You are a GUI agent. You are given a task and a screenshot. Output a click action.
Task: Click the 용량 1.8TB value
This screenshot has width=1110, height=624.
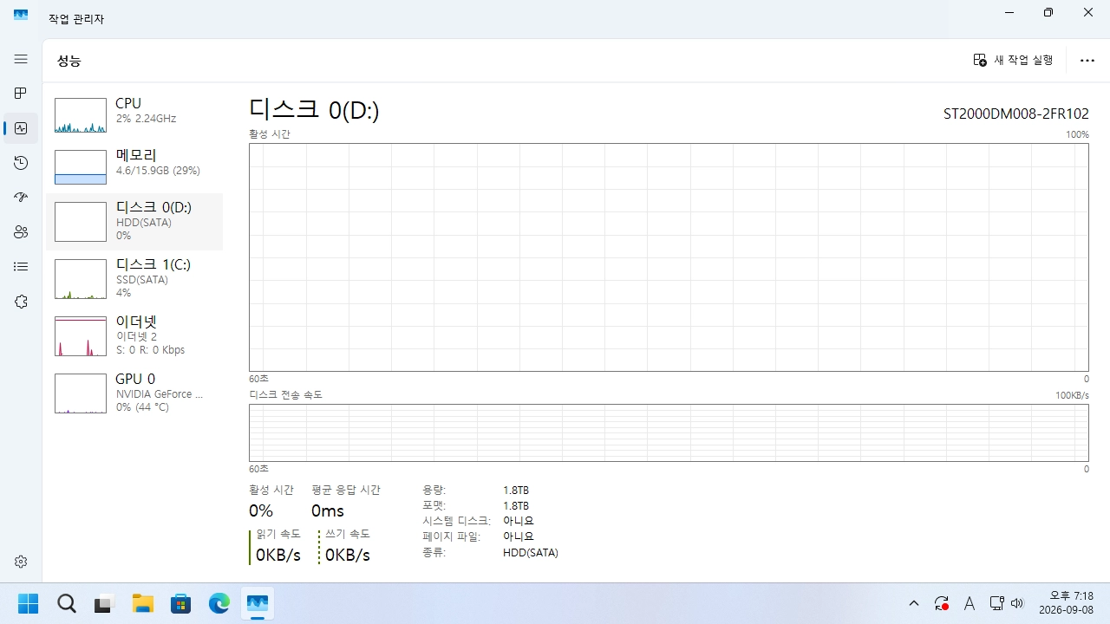pos(516,490)
